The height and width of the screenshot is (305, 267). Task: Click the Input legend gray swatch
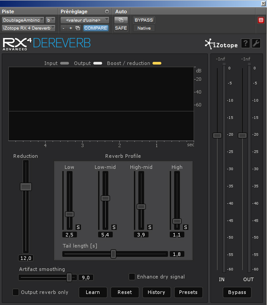point(65,63)
